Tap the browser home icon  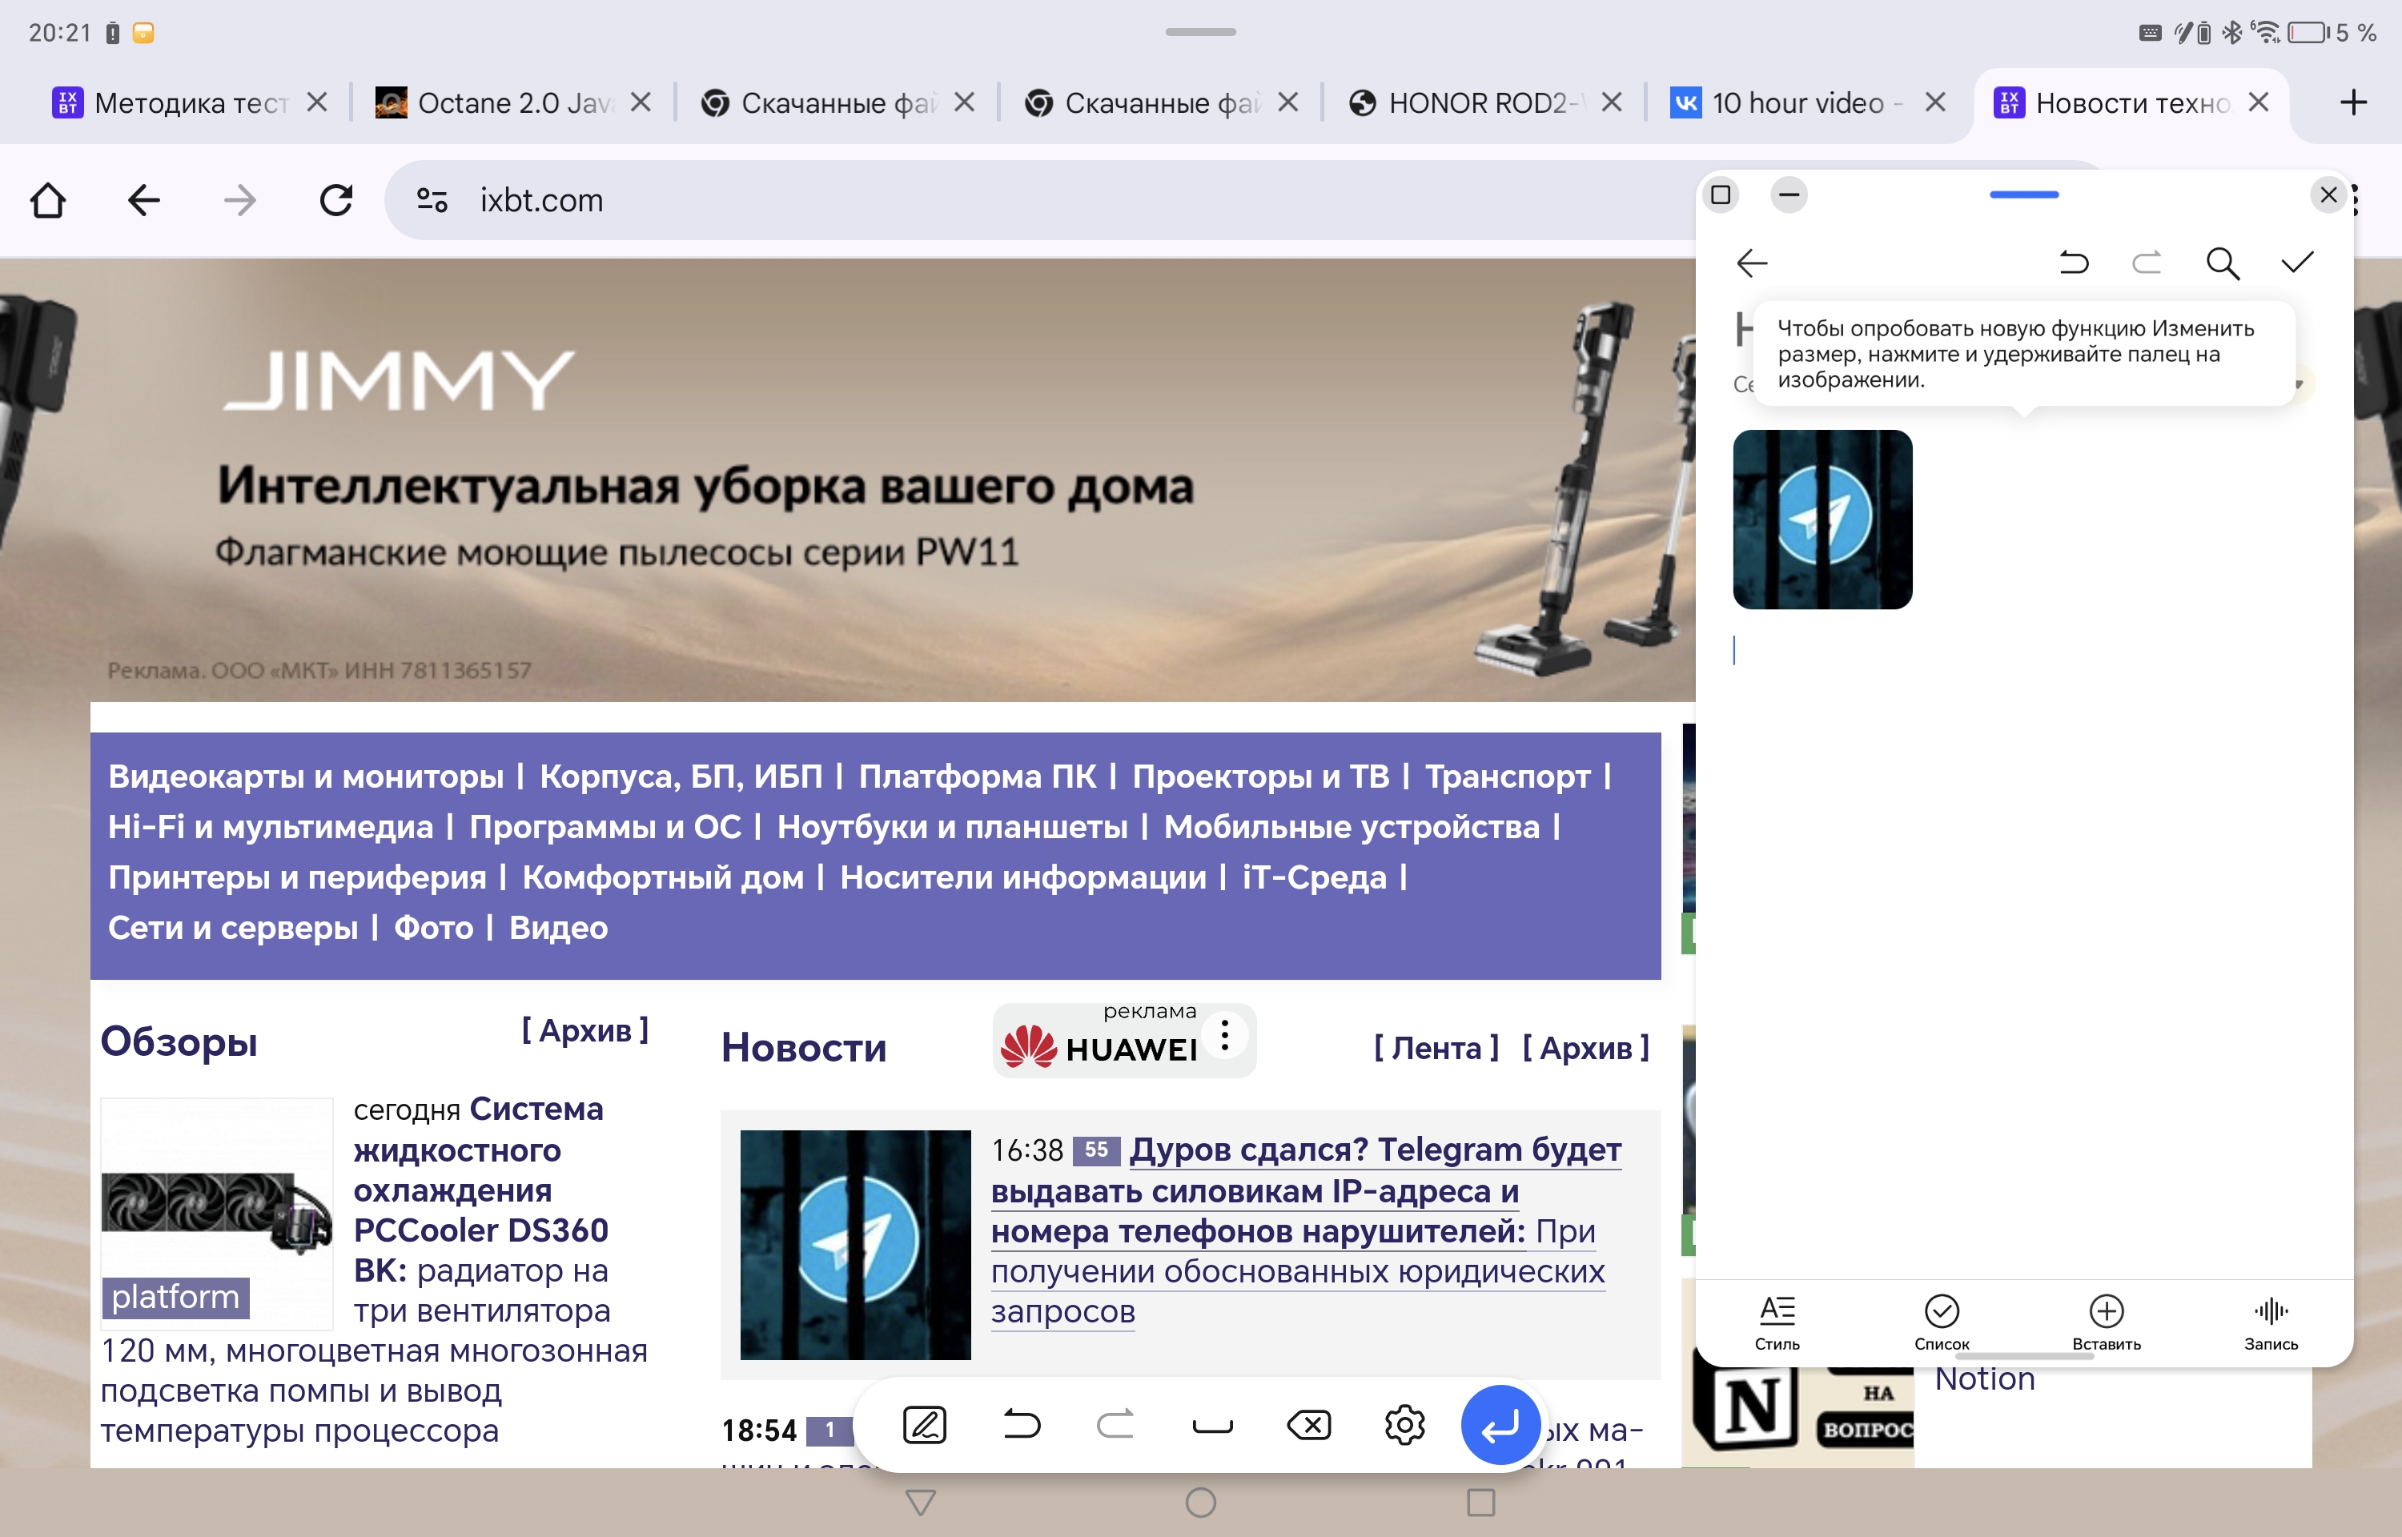[48, 201]
